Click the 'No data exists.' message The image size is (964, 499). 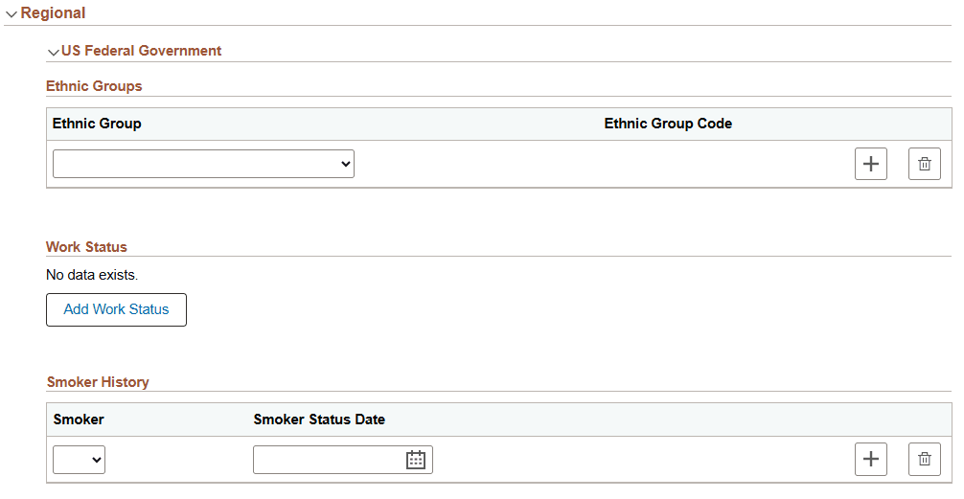[92, 275]
